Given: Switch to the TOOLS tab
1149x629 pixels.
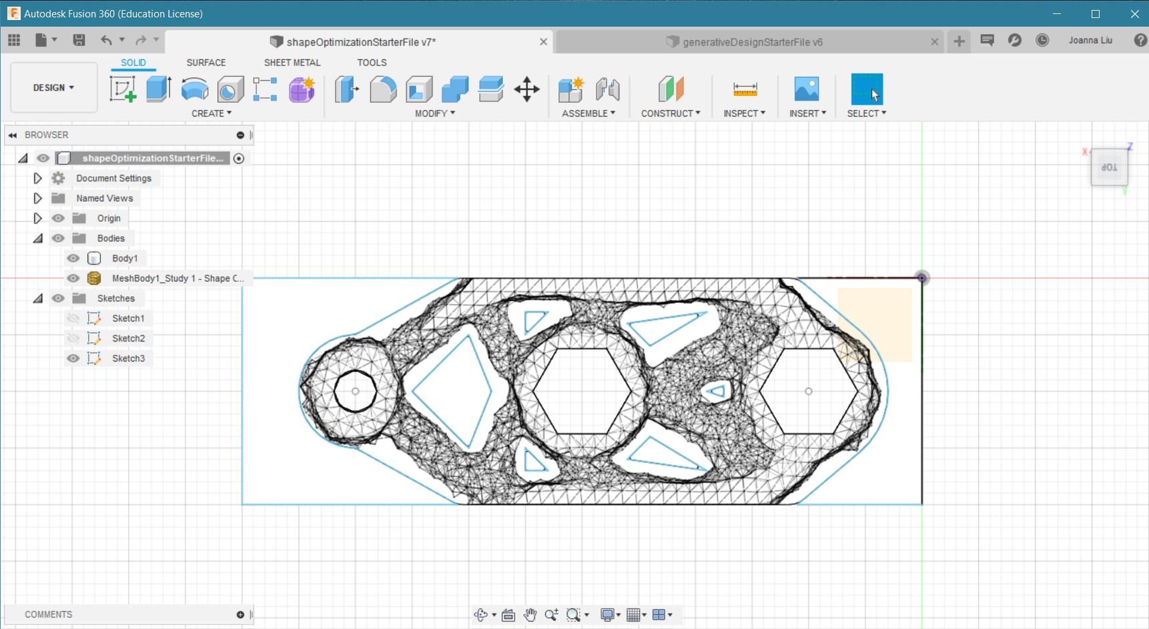Looking at the screenshot, I should point(372,63).
